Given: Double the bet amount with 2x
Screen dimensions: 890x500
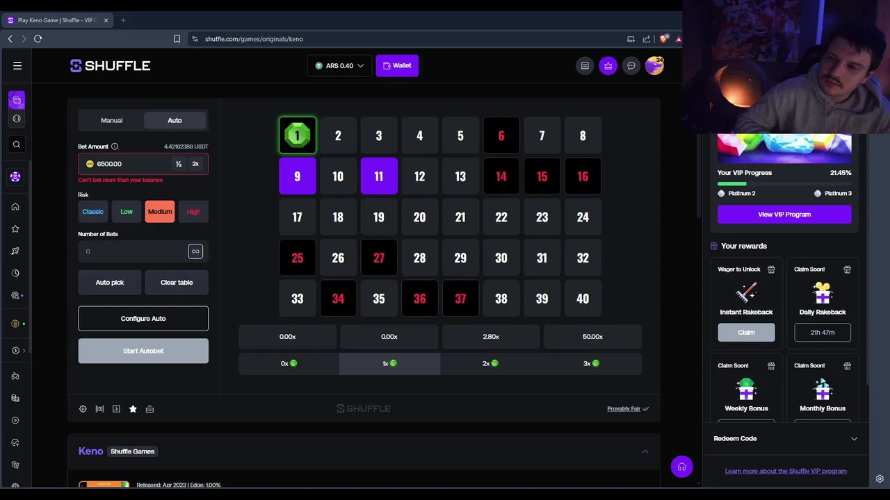Looking at the screenshot, I should coord(195,164).
